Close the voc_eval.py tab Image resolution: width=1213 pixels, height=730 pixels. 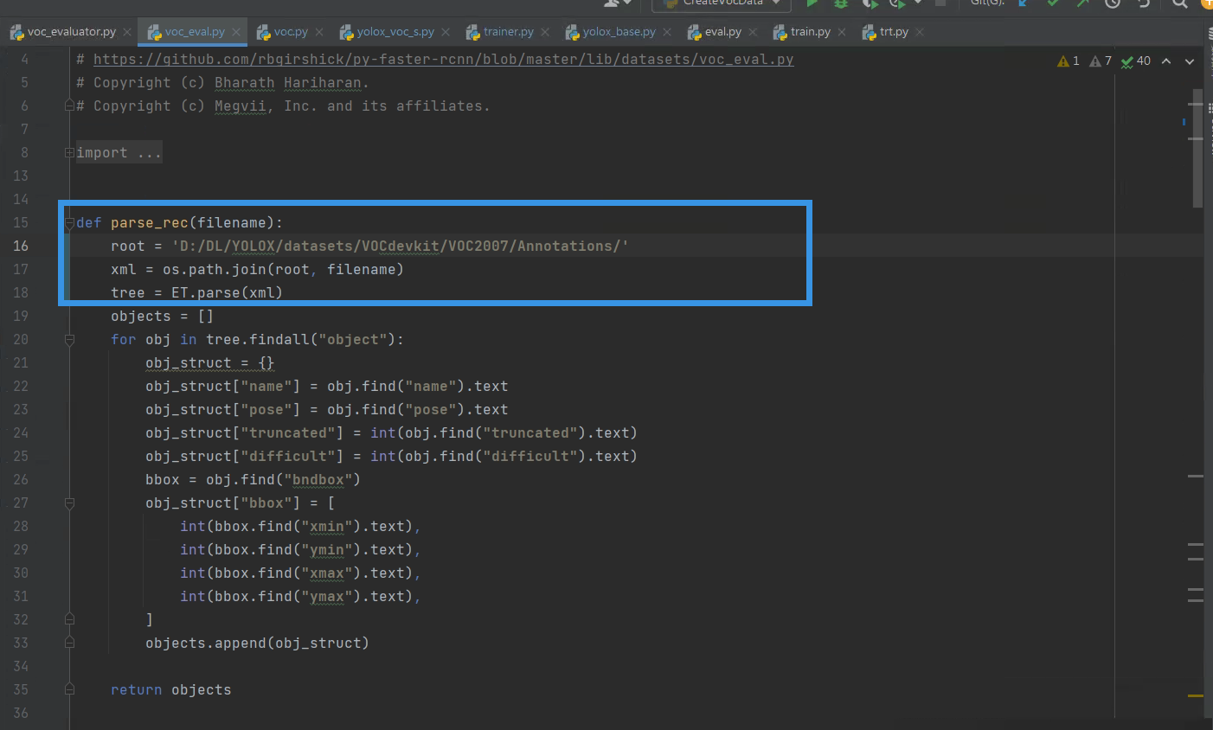point(236,32)
